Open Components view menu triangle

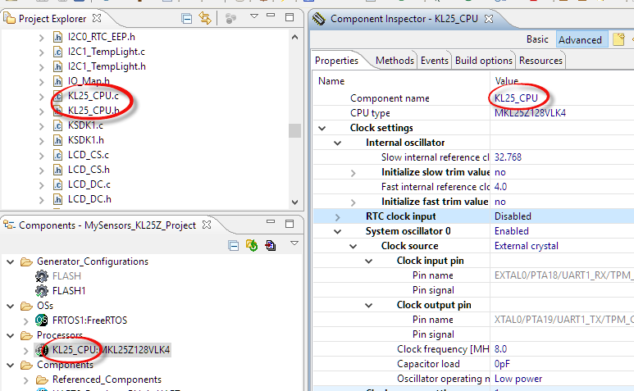(294, 243)
